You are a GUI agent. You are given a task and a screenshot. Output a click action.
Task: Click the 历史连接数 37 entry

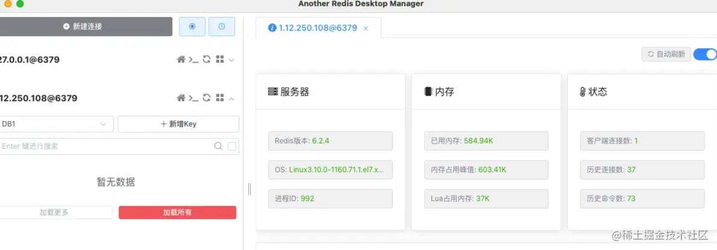point(642,169)
